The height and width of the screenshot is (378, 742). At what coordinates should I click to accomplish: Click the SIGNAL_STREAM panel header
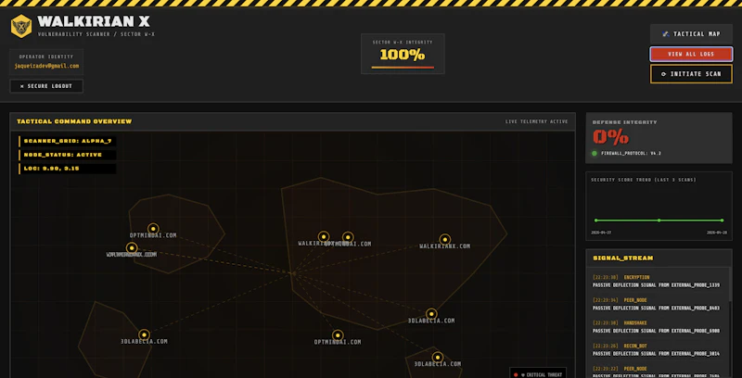pyautogui.click(x=659, y=258)
